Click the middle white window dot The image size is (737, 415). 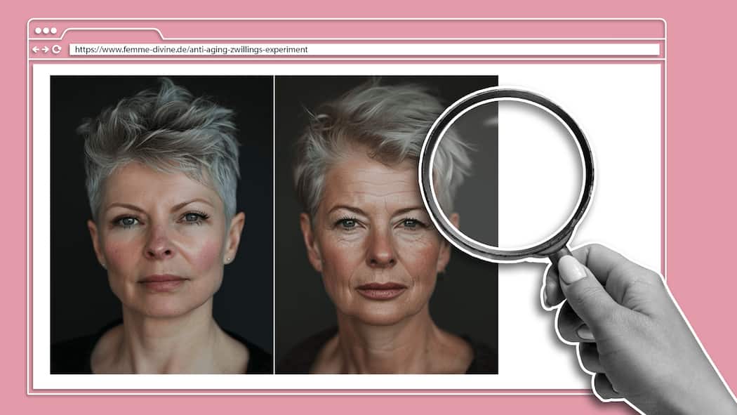point(46,31)
